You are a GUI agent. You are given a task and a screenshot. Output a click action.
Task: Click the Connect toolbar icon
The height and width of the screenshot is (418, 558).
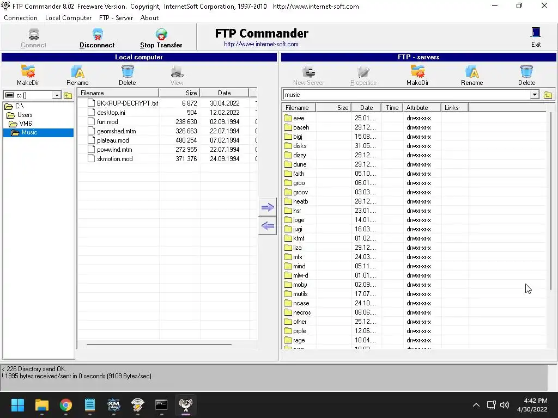(x=33, y=38)
